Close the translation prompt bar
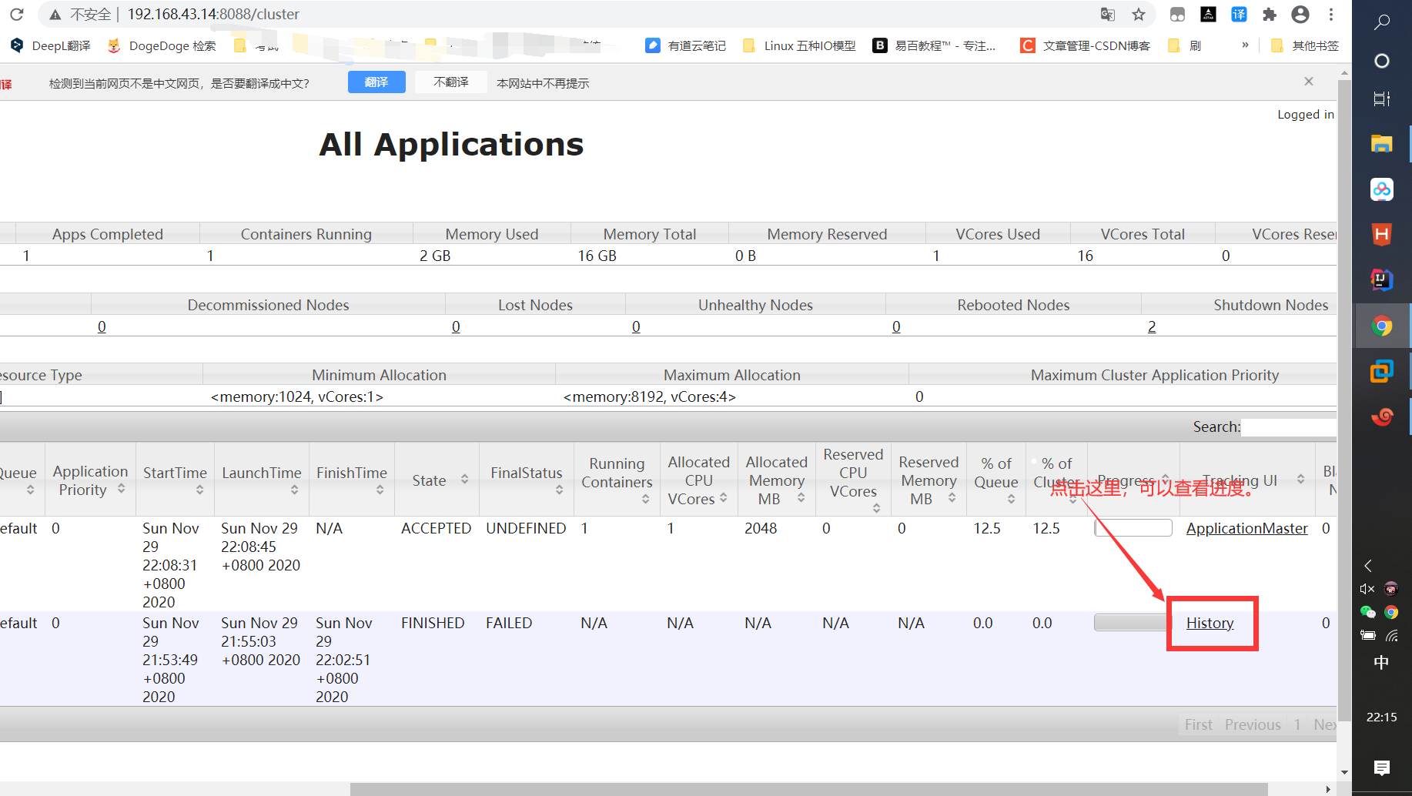 (x=1309, y=82)
